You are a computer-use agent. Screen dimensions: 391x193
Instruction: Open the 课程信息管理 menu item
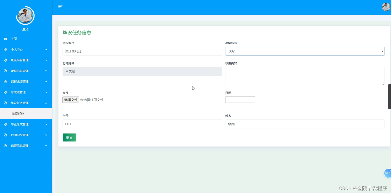[x=26, y=71]
